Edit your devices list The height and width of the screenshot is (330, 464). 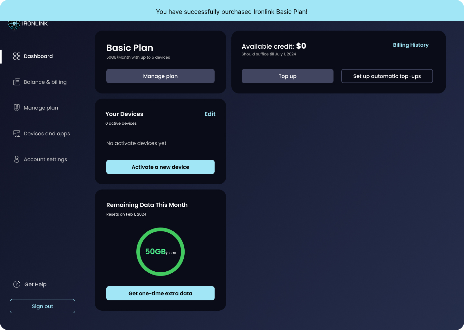[x=210, y=114]
